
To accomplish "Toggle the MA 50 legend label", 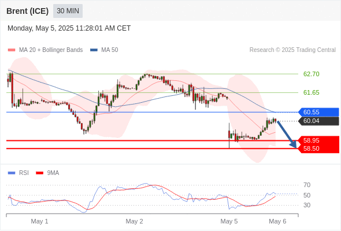I will [x=110, y=50].
